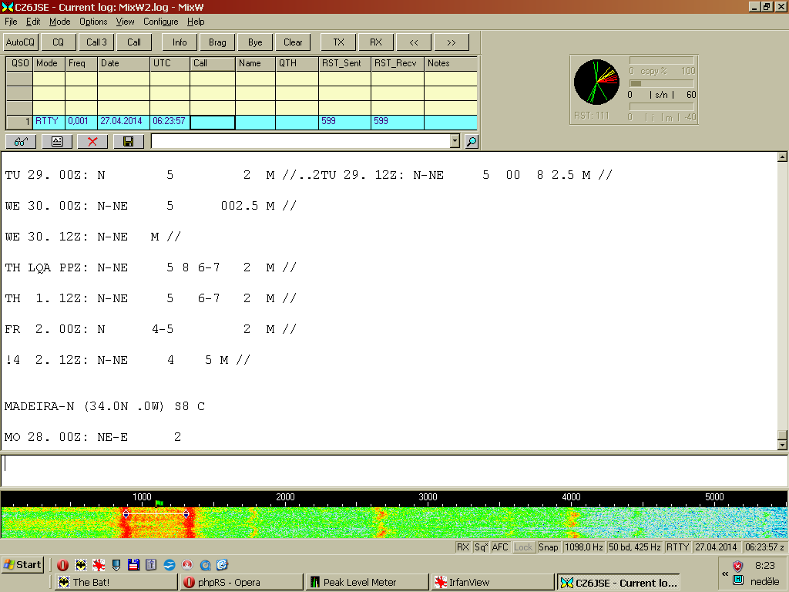Open the blue globe quick launch icon

(169, 565)
